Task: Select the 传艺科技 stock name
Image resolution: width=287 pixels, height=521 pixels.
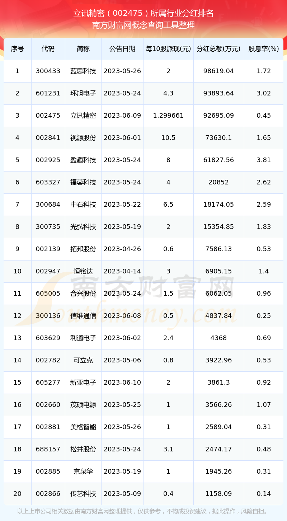Action: coord(83,494)
